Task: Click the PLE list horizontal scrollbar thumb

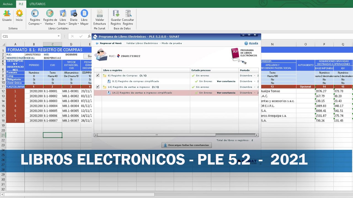Action: 156,135
